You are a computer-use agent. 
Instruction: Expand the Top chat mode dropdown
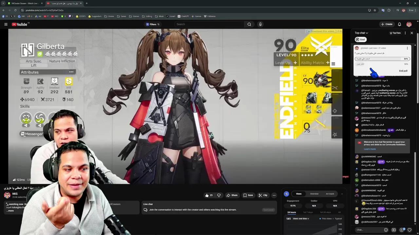361,33
